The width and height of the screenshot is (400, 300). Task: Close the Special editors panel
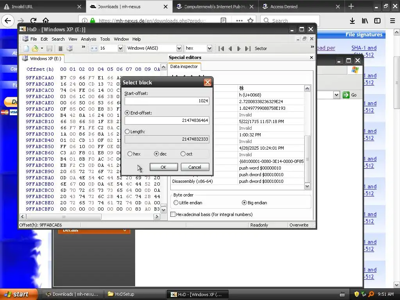coord(311,57)
